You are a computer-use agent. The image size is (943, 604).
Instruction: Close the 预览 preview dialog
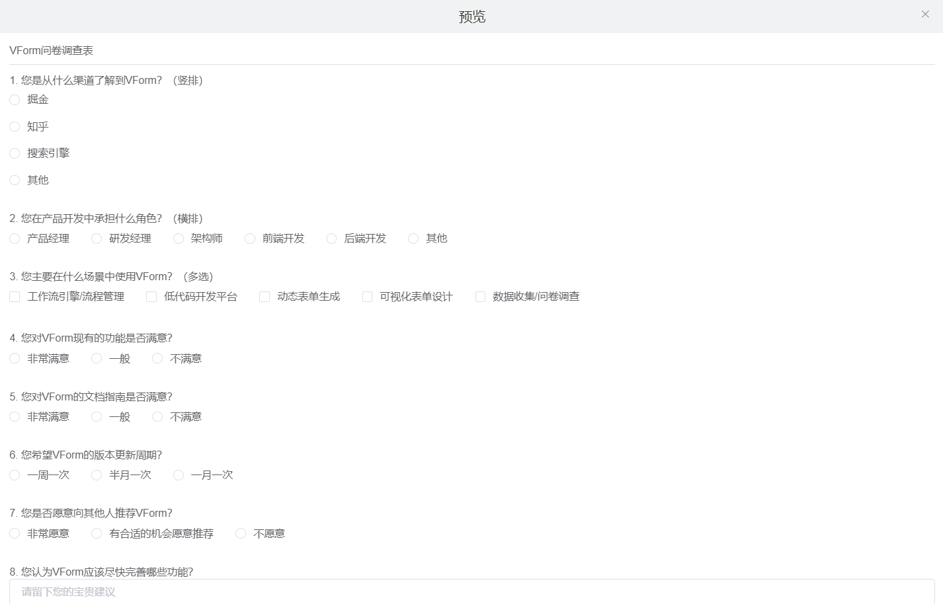click(x=925, y=15)
